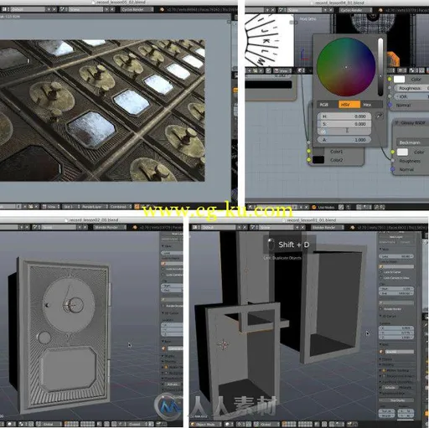
Task: Open View menu in lesson04 image editor header
Action: [282, 70]
